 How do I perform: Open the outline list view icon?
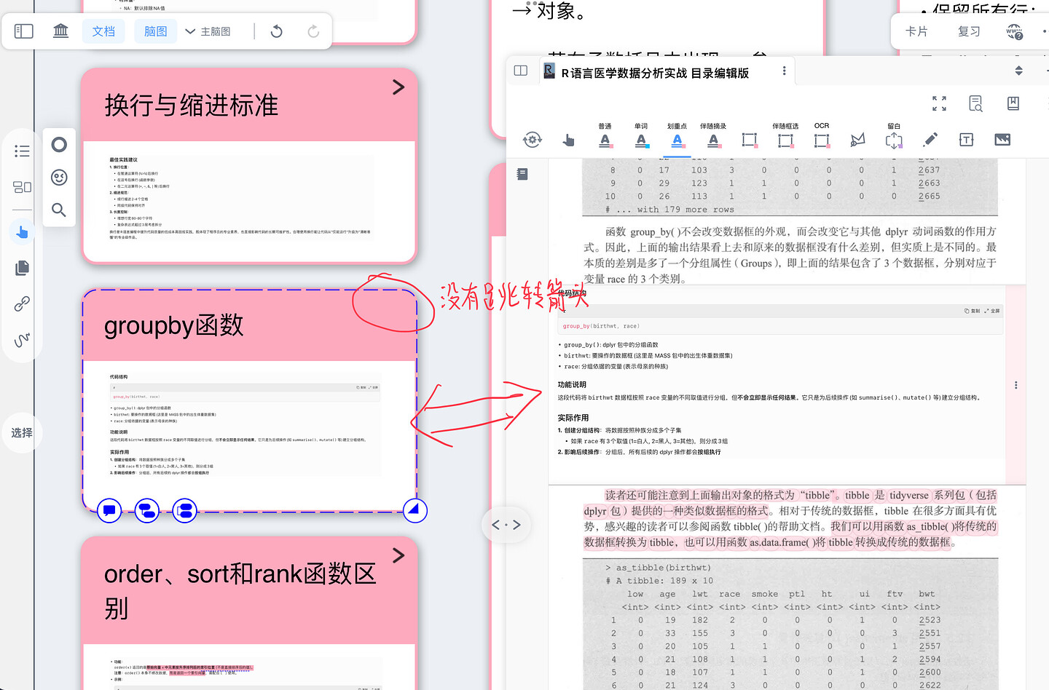click(22, 151)
